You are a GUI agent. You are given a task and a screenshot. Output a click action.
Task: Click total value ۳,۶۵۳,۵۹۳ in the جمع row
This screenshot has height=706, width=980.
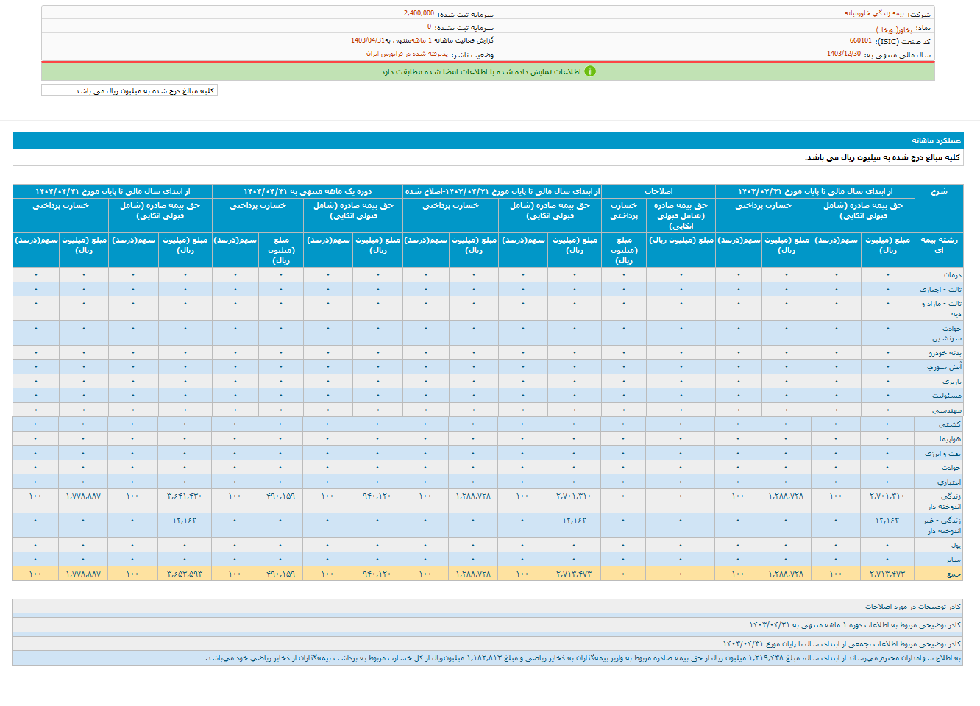(x=185, y=574)
